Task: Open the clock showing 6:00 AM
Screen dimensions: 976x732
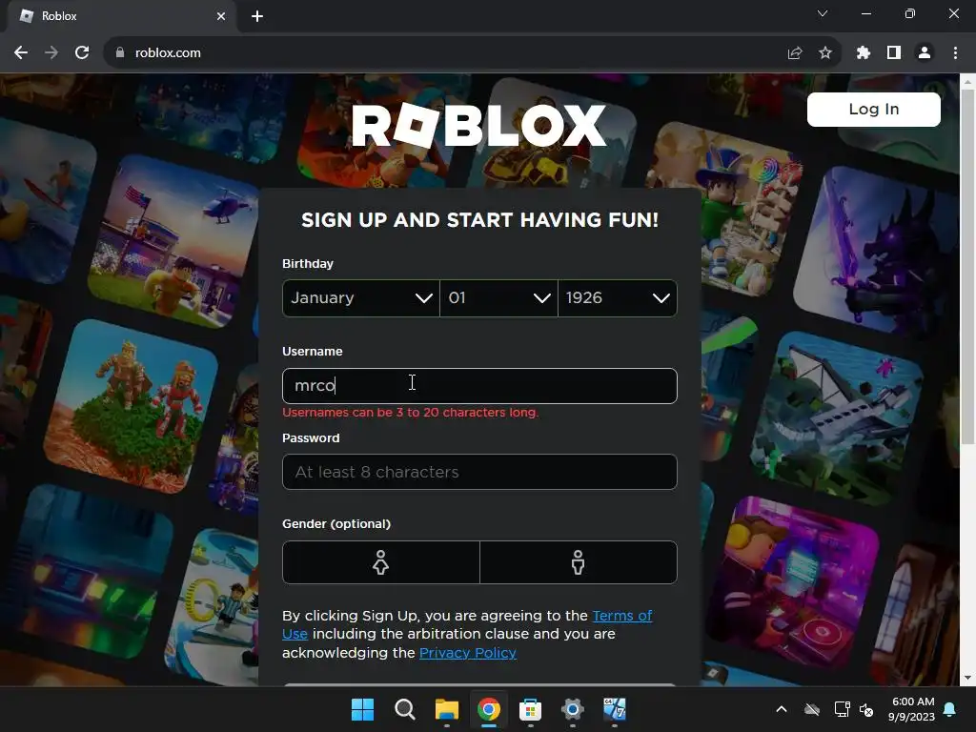Action: point(912,709)
